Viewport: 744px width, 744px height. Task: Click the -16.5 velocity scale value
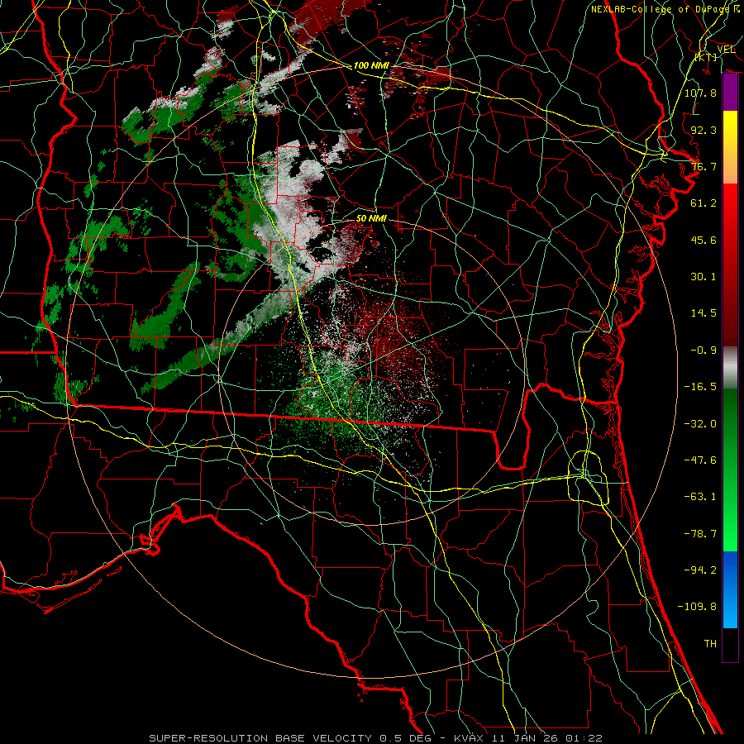pyautogui.click(x=700, y=387)
